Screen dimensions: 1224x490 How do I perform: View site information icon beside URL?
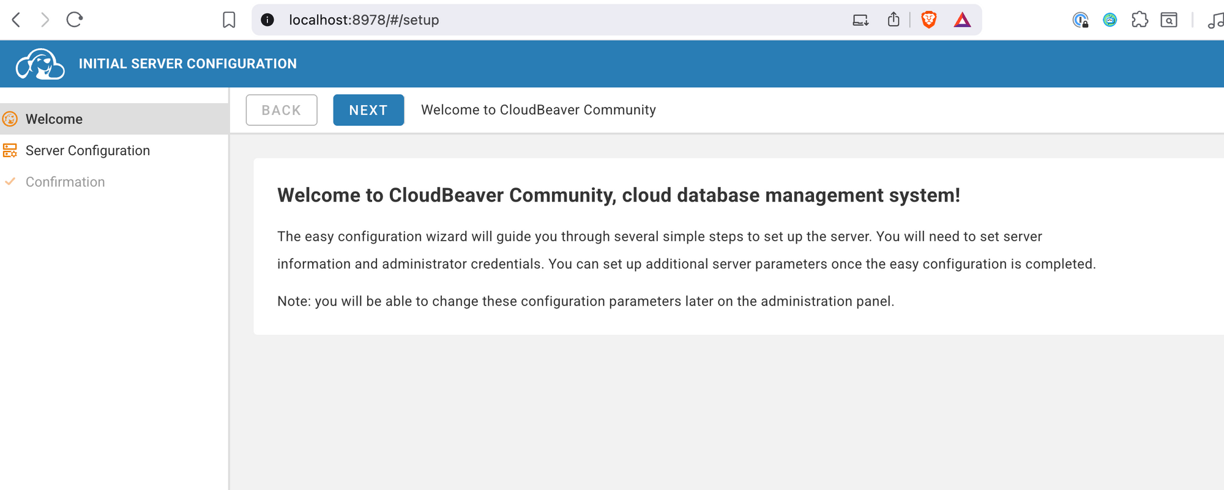pyautogui.click(x=267, y=20)
